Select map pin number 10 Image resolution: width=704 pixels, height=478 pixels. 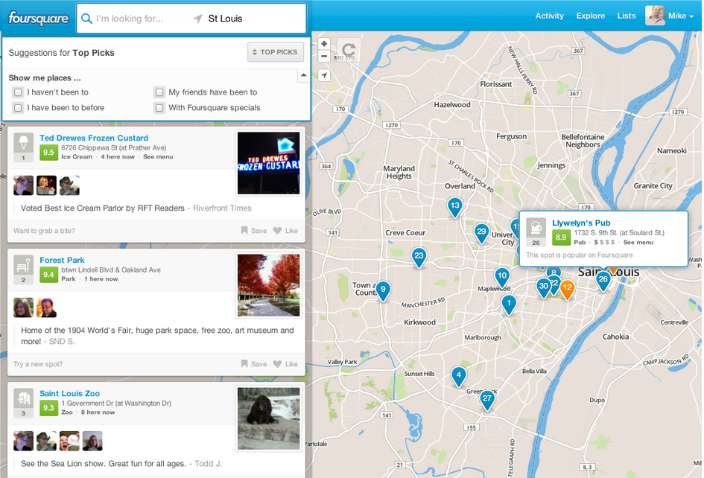point(502,276)
